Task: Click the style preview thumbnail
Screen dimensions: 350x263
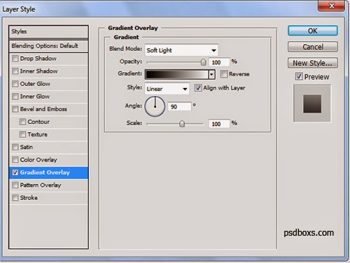Action: (x=312, y=104)
